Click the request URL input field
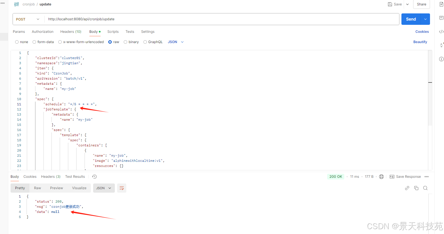 coord(222,19)
